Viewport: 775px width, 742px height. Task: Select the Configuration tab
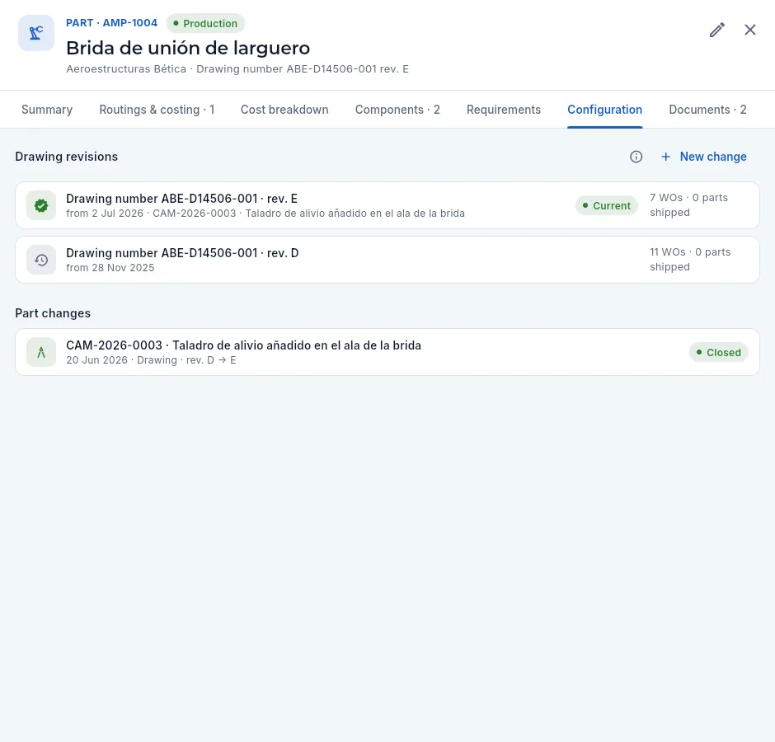[604, 110]
